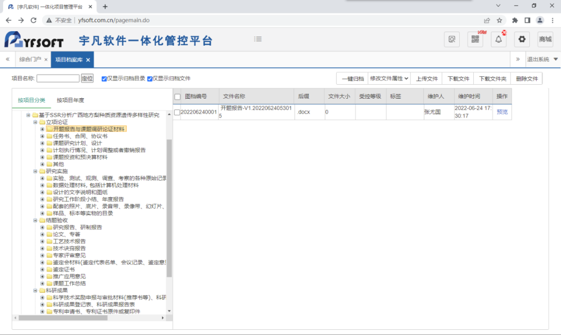The image size is (561, 335).
Task: Expand 任务书、合同、协议书 folder
Action: [42, 136]
